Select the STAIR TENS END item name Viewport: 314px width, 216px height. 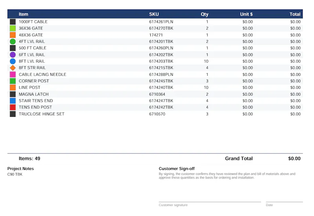36,101
